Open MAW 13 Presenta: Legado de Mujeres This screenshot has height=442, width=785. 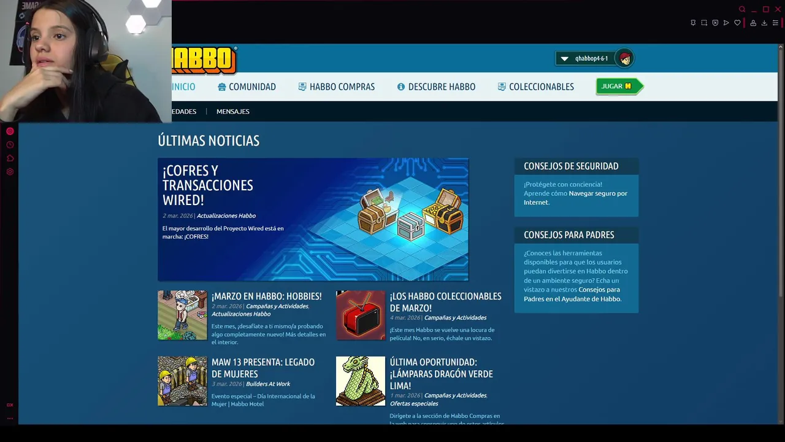click(x=263, y=368)
